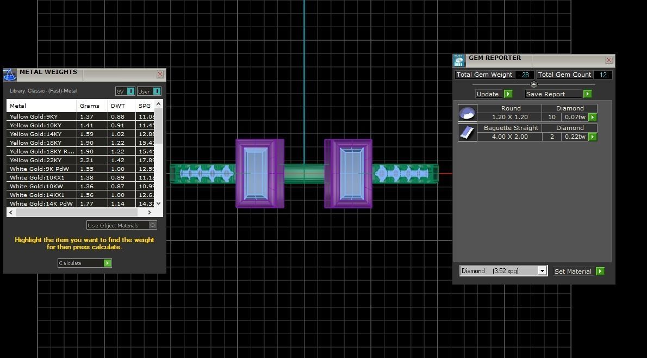647x358 pixels.
Task: Select the left purple baguette setting in viewport
Action: point(259,174)
